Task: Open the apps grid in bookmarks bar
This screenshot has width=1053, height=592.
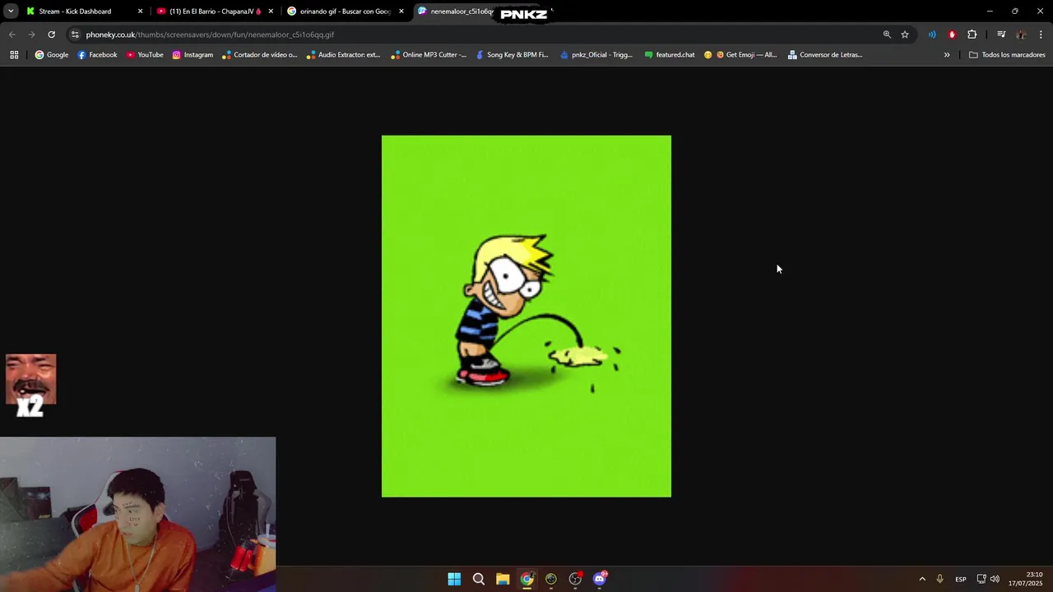Action: click(14, 55)
